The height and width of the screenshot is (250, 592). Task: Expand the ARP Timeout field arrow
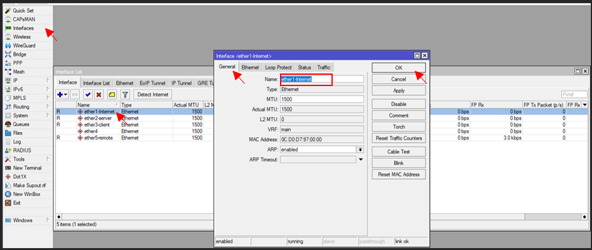[360, 160]
